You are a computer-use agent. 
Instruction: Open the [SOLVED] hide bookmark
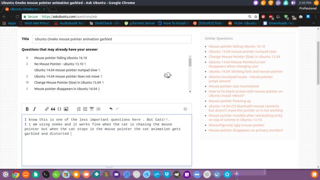click(208, 23)
